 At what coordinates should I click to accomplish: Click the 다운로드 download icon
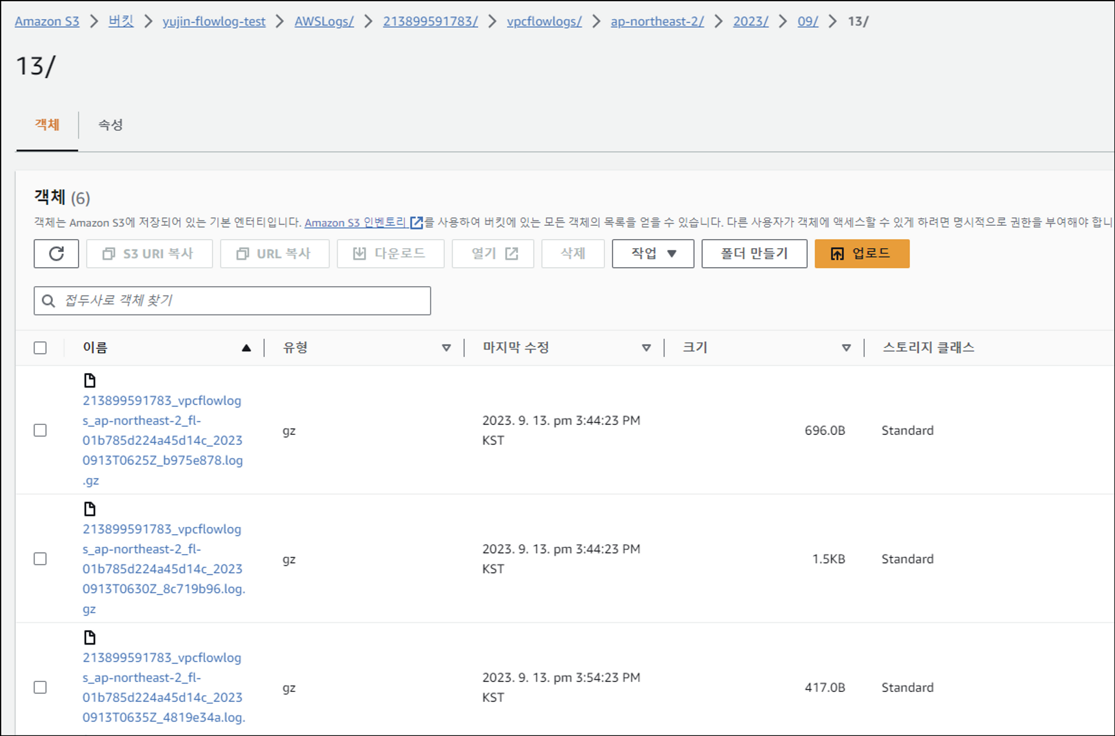tap(360, 254)
